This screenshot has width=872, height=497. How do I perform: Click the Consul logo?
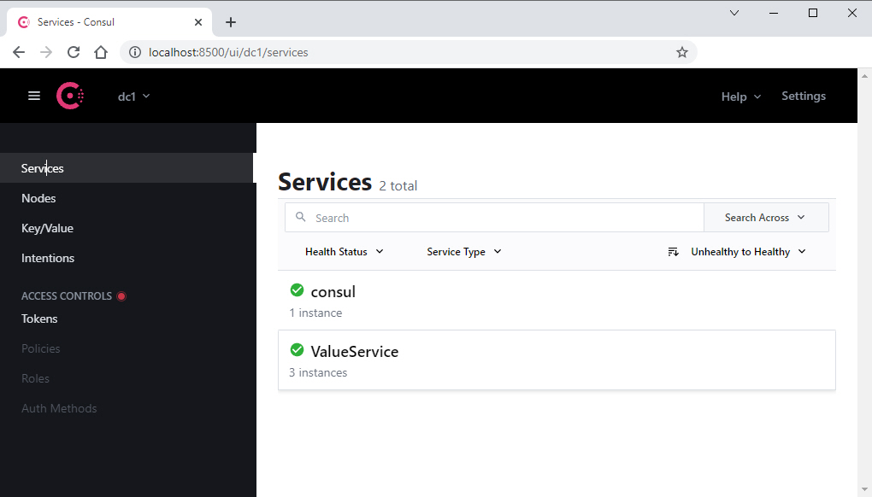(x=70, y=96)
